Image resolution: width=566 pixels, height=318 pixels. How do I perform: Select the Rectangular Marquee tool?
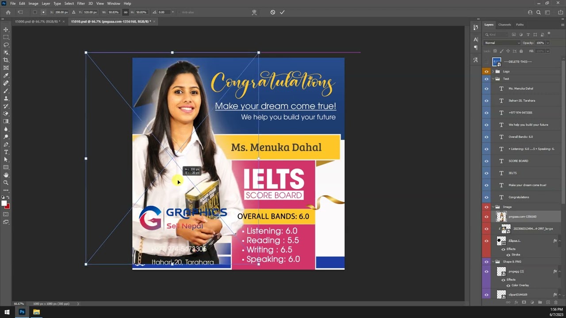click(6, 37)
